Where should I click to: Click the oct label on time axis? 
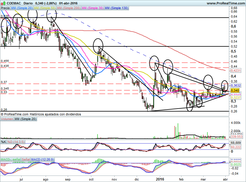[x=91, y=179]
